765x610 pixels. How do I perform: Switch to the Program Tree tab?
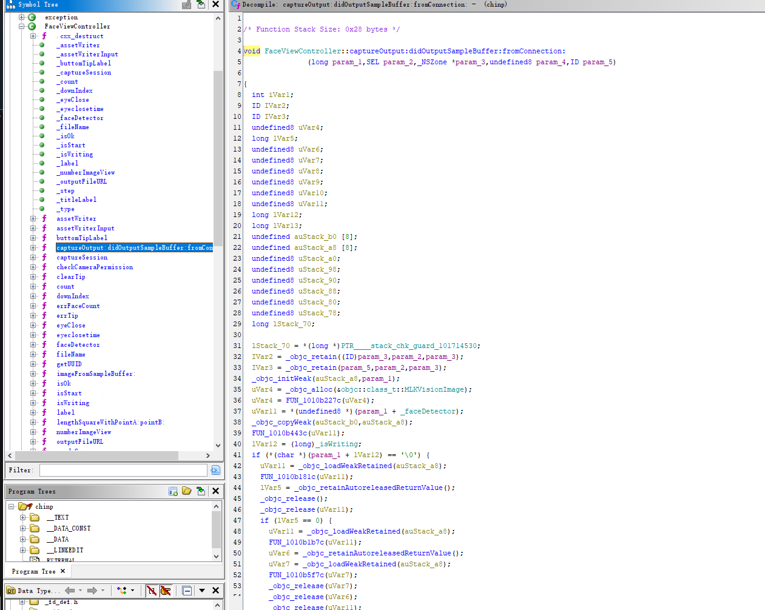tap(33, 571)
